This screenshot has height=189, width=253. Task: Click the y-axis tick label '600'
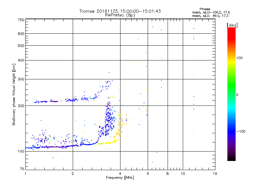point(21,34)
